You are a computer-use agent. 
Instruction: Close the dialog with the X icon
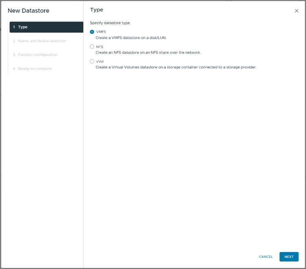(x=297, y=11)
